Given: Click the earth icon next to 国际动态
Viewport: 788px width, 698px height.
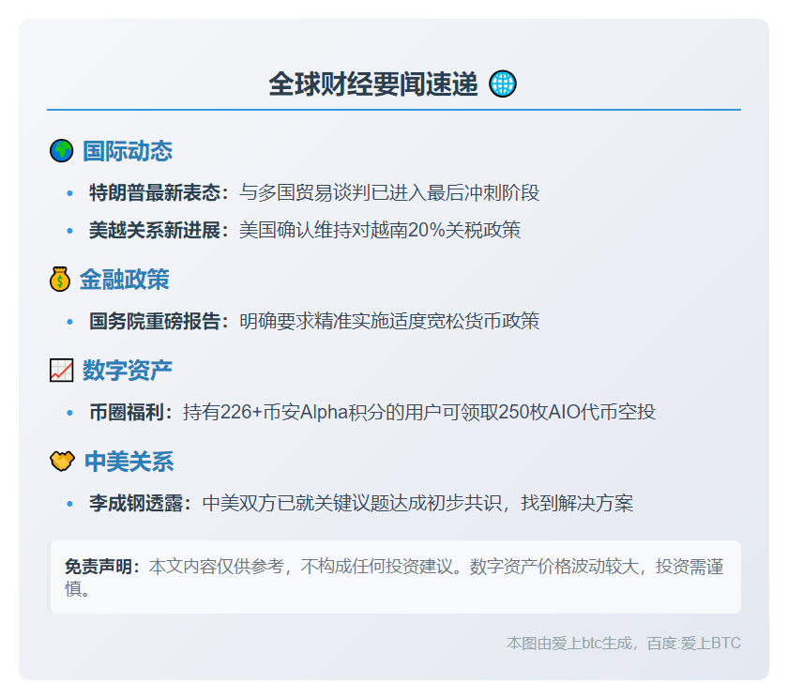Looking at the screenshot, I should pyautogui.click(x=61, y=151).
